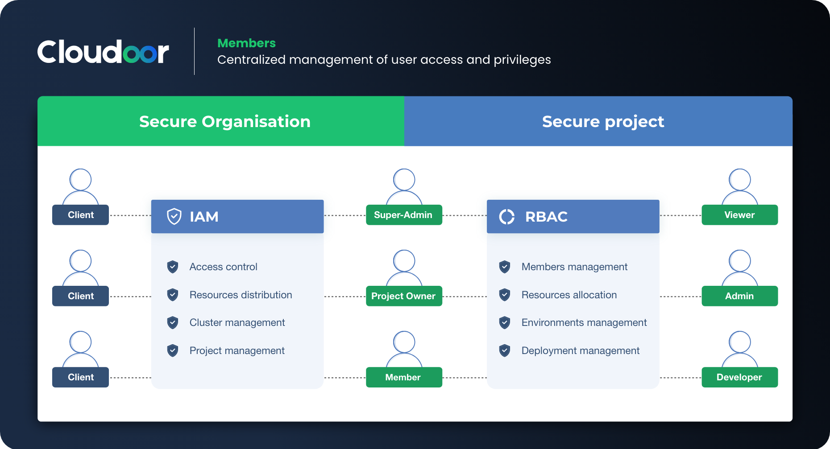This screenshot has width=830, height=449.
Task: Click the shield icon beside Deployment management
Action: pyautogui.click(x=505, y=350)
